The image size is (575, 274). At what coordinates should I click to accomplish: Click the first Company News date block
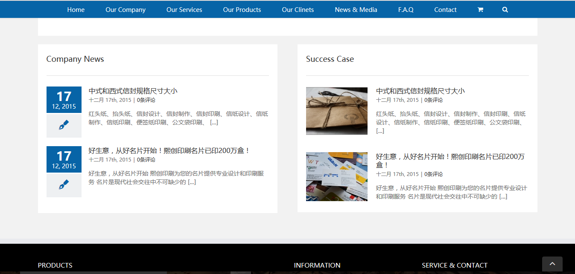click(x=64, y=100)
